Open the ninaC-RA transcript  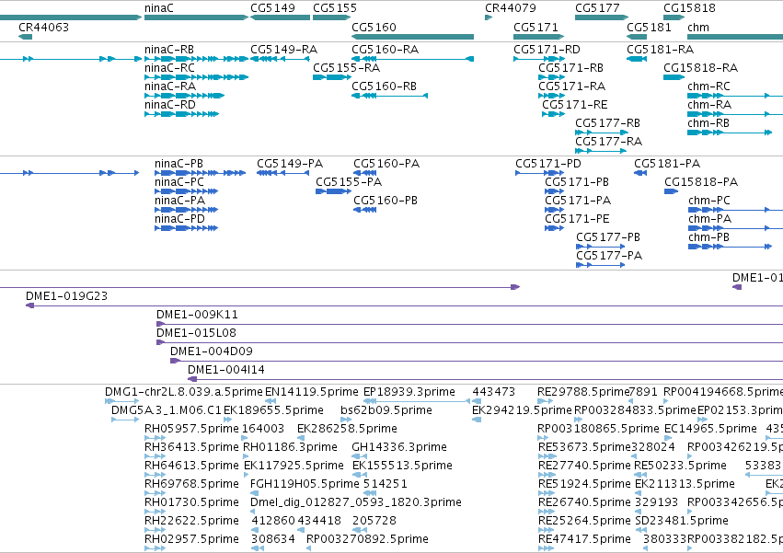tap(184, 96)
